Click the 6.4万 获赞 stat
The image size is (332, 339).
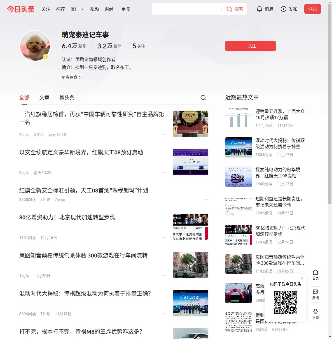coord(74,46)
